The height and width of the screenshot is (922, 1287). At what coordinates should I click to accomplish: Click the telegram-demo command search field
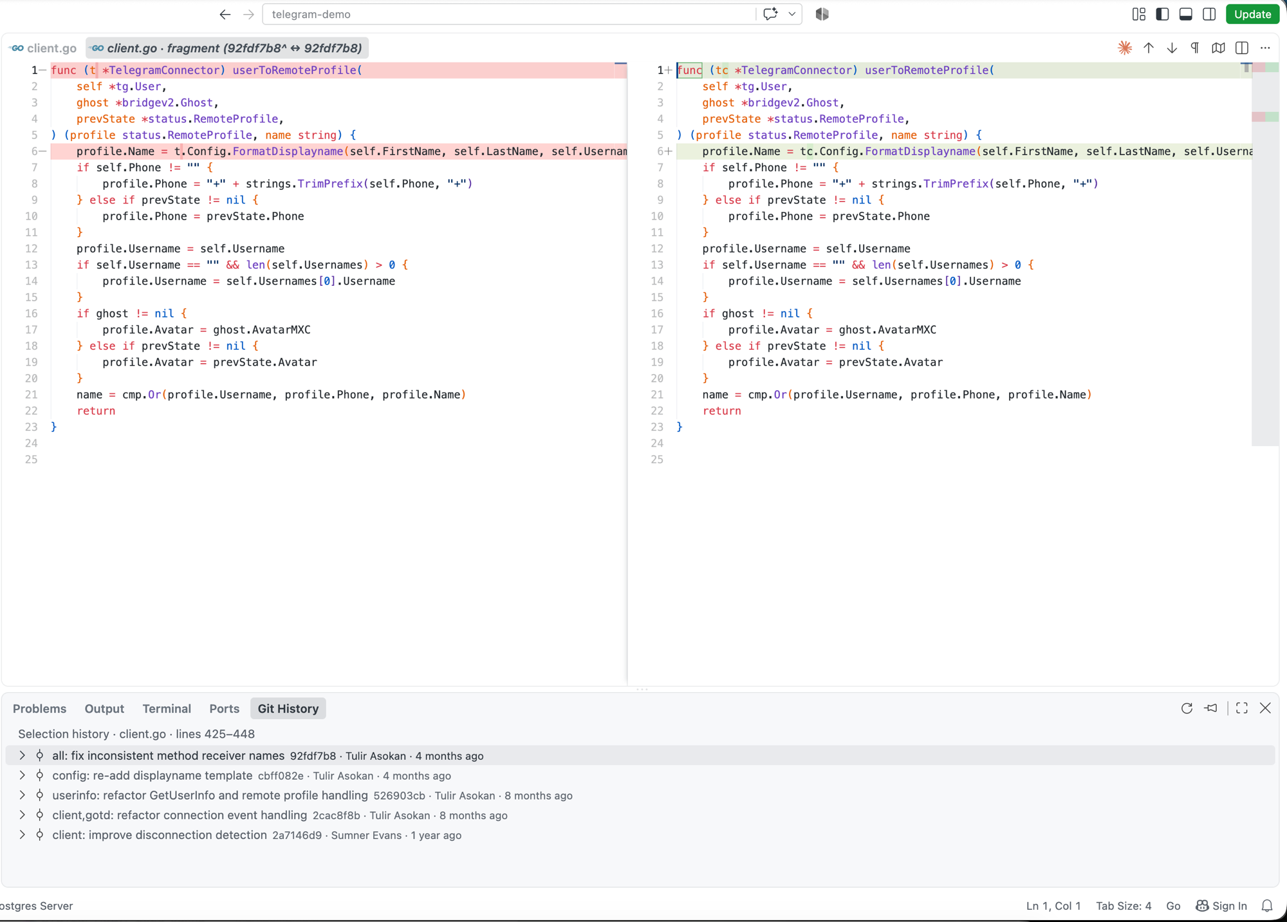(x=508, y=14)
